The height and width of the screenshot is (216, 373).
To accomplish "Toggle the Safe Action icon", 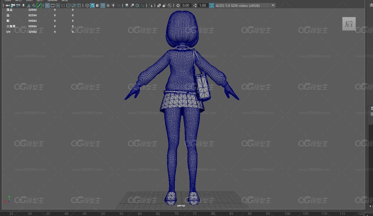I will point(74,6).
